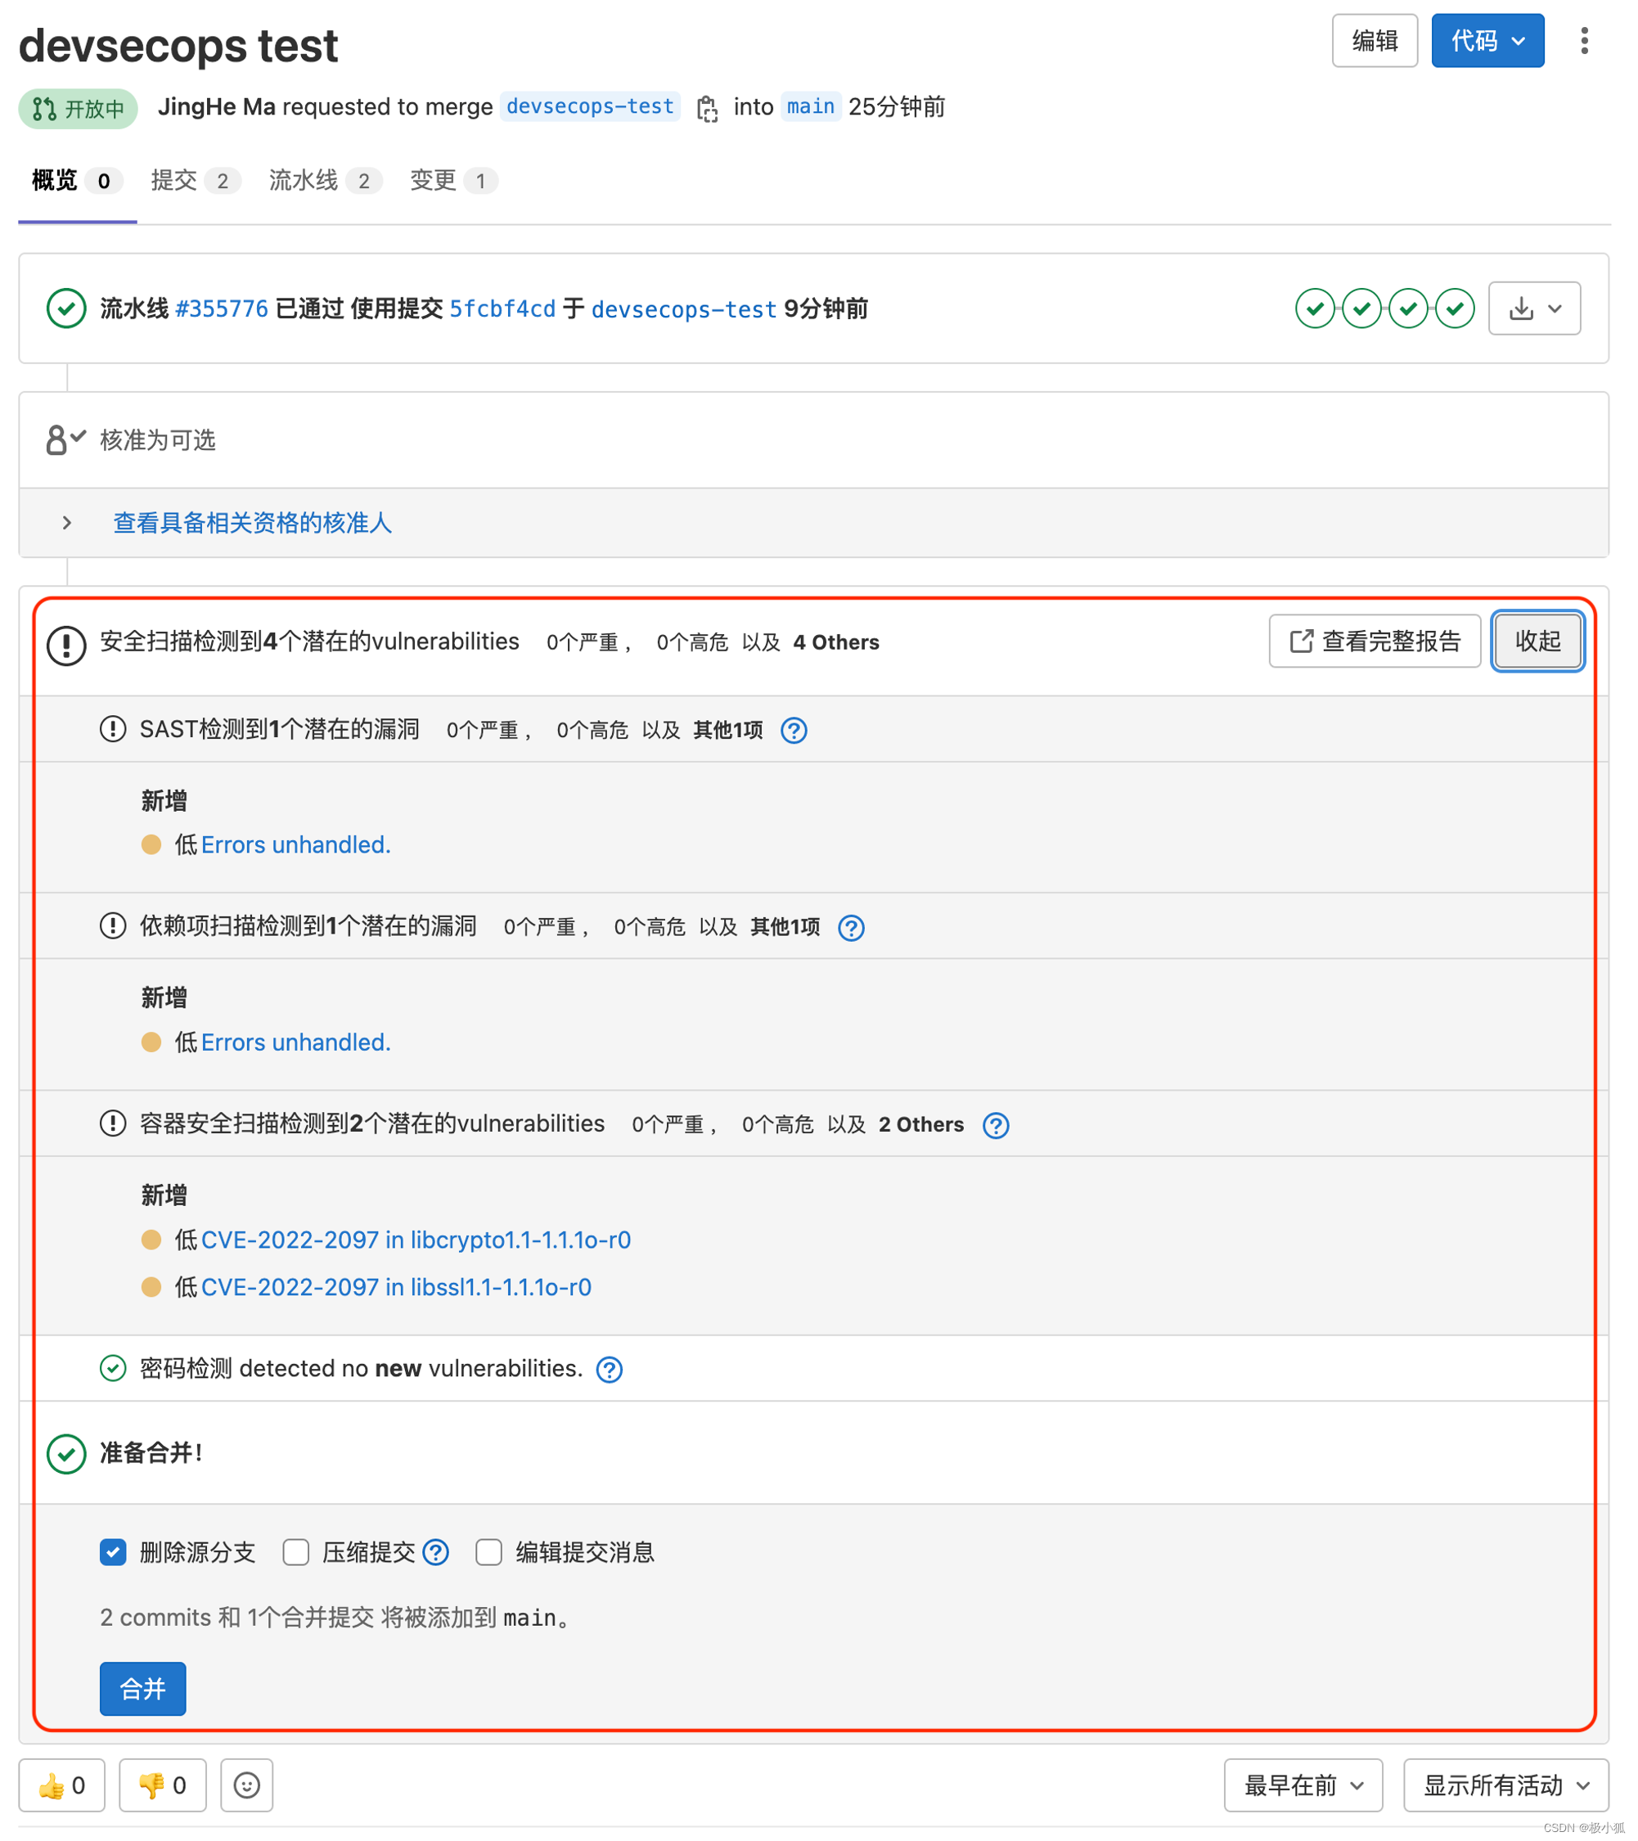Open dependency scanning Errors unhandled finding
The width and height of the screenshot is (1638, 1841).
[x=295, y=1042]
